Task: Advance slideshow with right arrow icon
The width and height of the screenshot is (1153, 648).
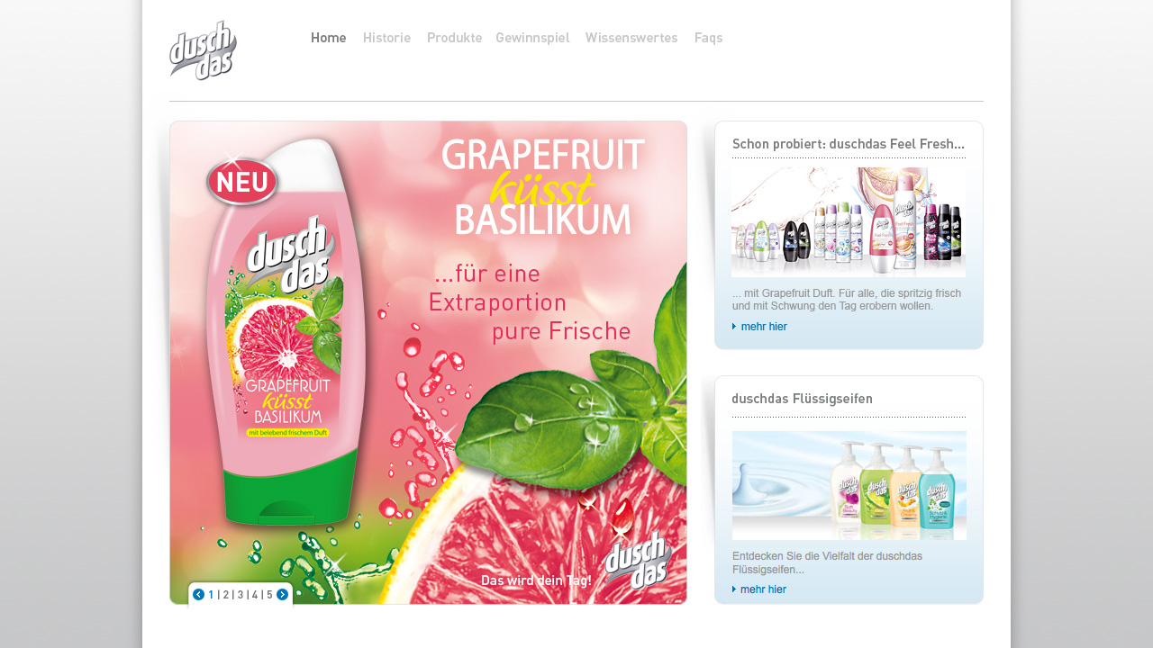Action: [282, 595]
